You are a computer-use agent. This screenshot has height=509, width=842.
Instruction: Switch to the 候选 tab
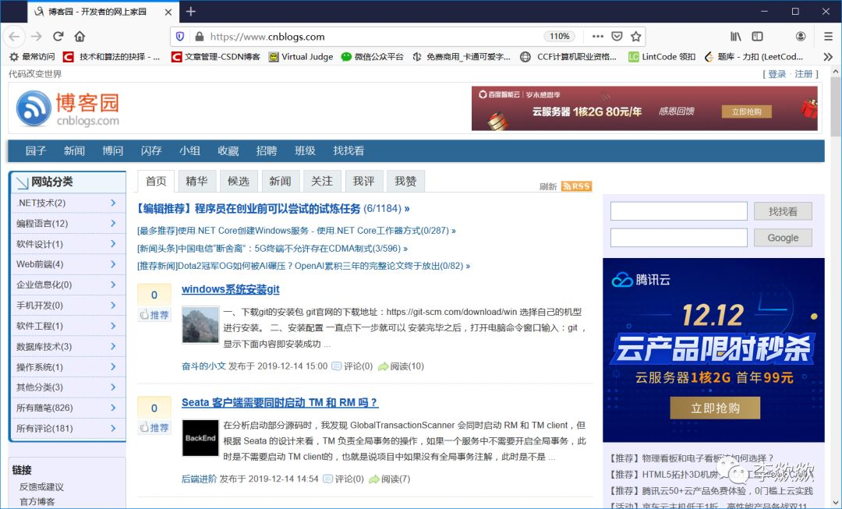point(239,182)
